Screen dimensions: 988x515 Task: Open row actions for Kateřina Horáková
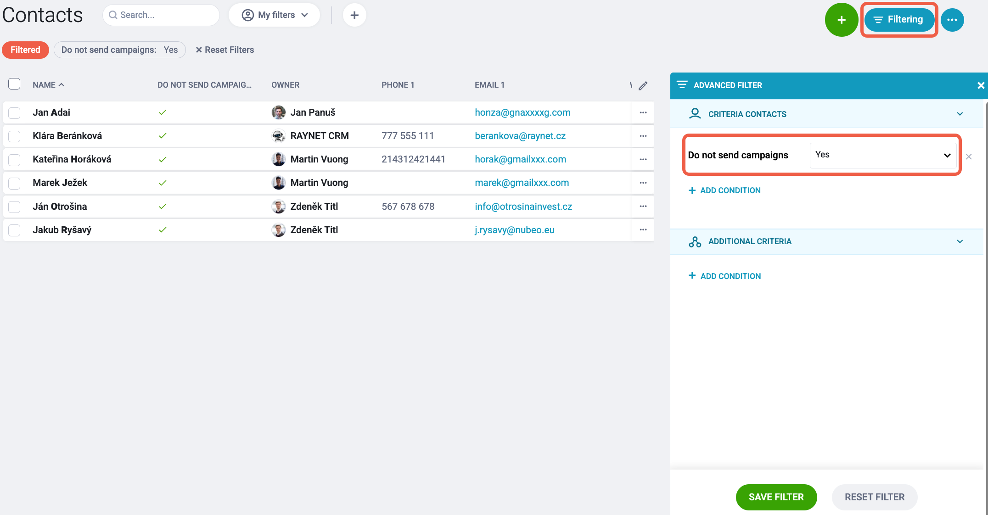coord(643,159)
